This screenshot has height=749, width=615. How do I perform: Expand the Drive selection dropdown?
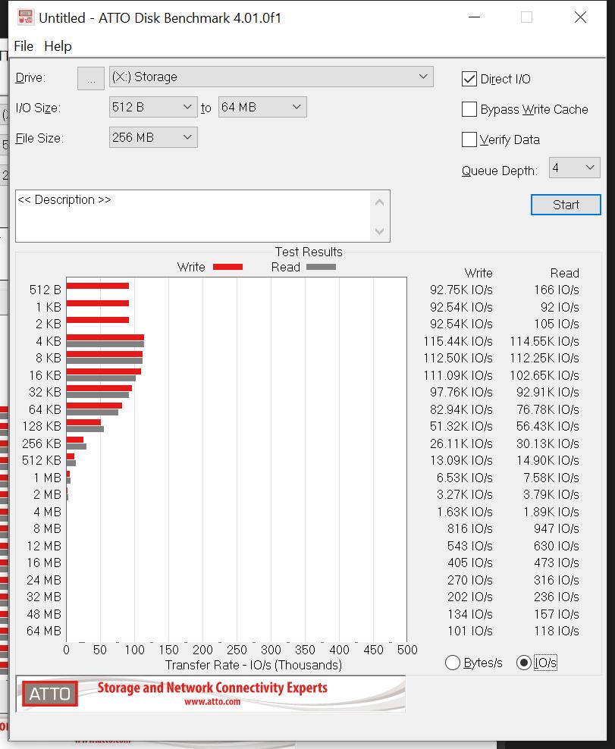point(423,77)
